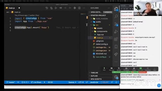Click the synchronize changes cloud icon
Image resolution: width=162 pixels, height=91 pixels.
(18, 82)
